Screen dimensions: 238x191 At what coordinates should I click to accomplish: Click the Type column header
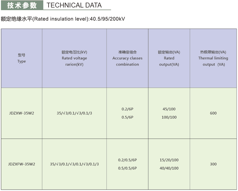click(x=22, y=58)
